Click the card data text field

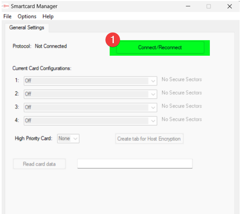(135, 164)
